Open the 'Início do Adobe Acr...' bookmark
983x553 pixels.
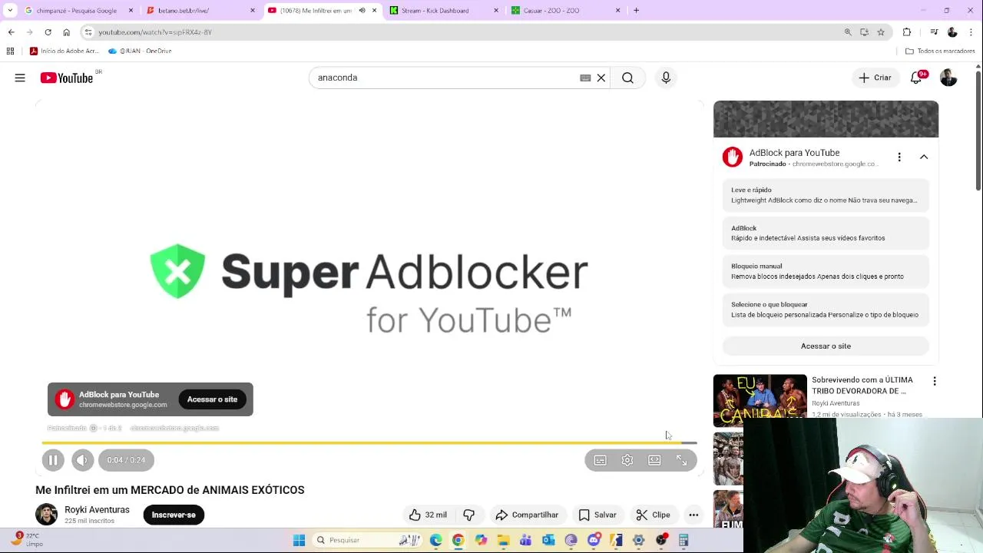[65, 51]
